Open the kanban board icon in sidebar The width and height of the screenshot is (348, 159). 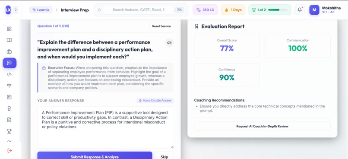[x=9, y=97]
